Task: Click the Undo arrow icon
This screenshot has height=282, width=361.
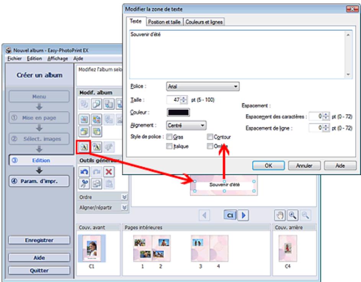Action: [x=84, y=172]
